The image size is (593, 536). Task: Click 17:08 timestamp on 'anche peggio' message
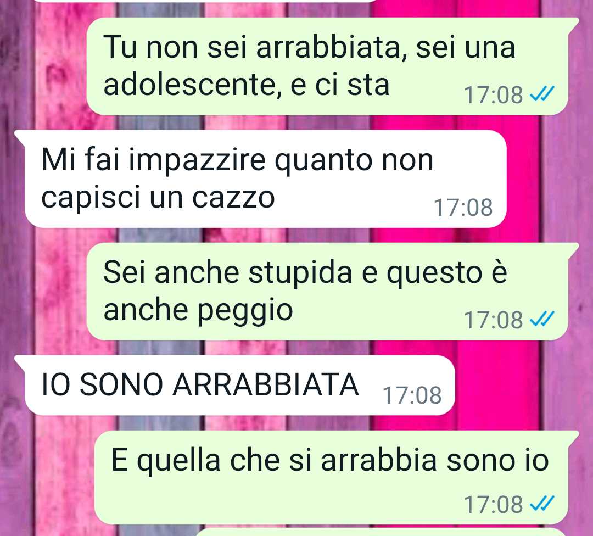[493, 320]
